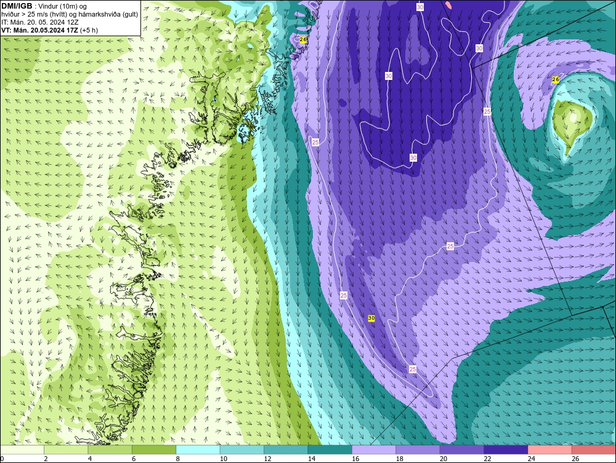Click the yellow '26' marker beside the cyclone eye
Image resolution: width=616 pixels, height=463 pixels.
[556, 79]
